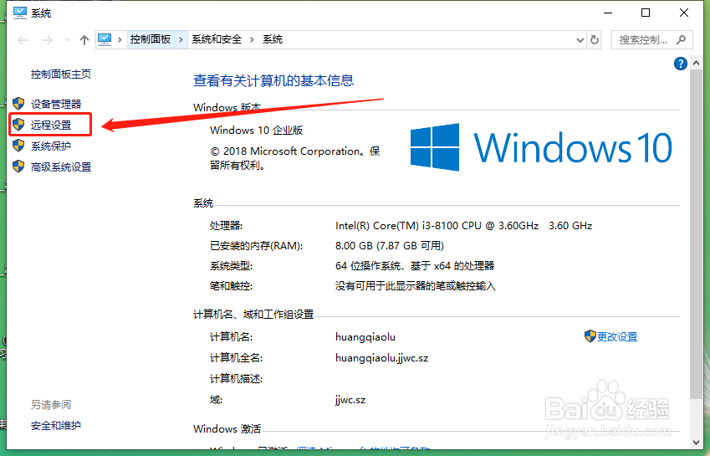Image resolution: width=710 pixels, height=456 pixels.
Task: Open 系统保护 link
Action: click(51, 146)
